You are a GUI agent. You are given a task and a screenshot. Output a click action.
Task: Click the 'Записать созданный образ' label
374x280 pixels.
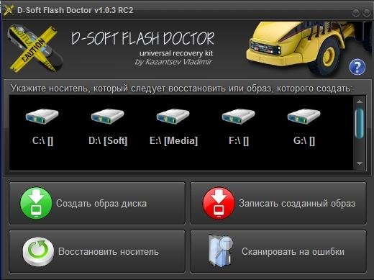point(297,204)
